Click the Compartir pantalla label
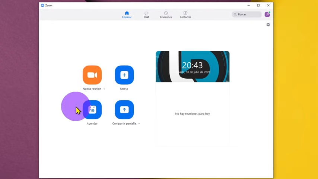 tap(124, 123)
